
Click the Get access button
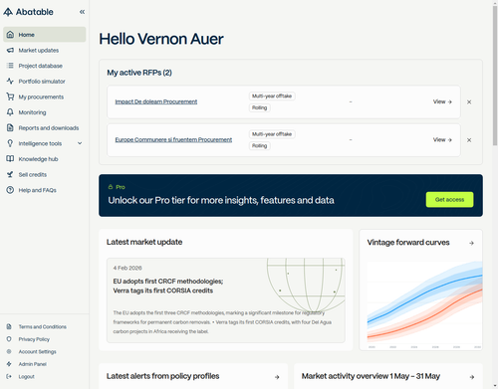click(x=449, y=200)
